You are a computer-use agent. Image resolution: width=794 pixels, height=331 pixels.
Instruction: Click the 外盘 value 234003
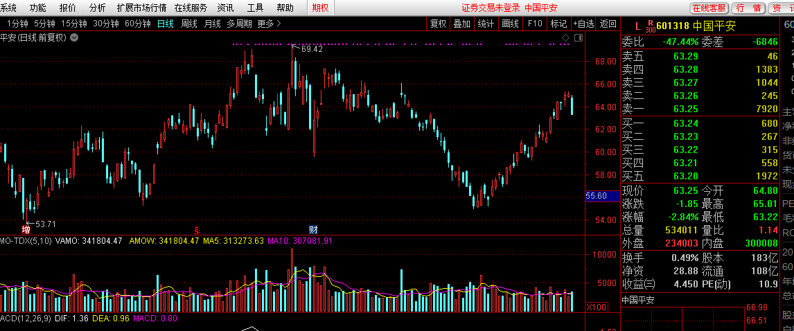(x=682, y=244)
